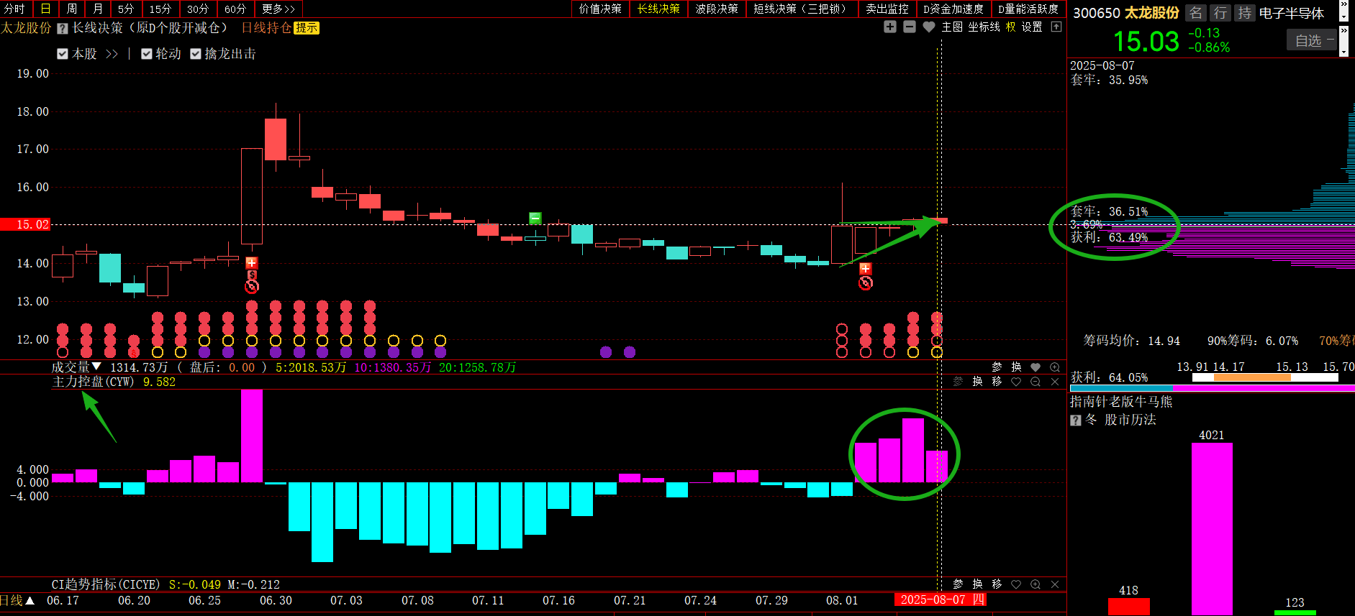Click 移 in the 主力控盘 panel header

997,382
